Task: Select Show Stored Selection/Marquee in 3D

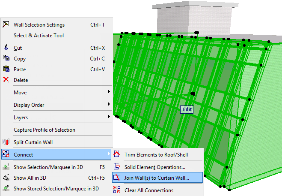Action: point(56,188)
